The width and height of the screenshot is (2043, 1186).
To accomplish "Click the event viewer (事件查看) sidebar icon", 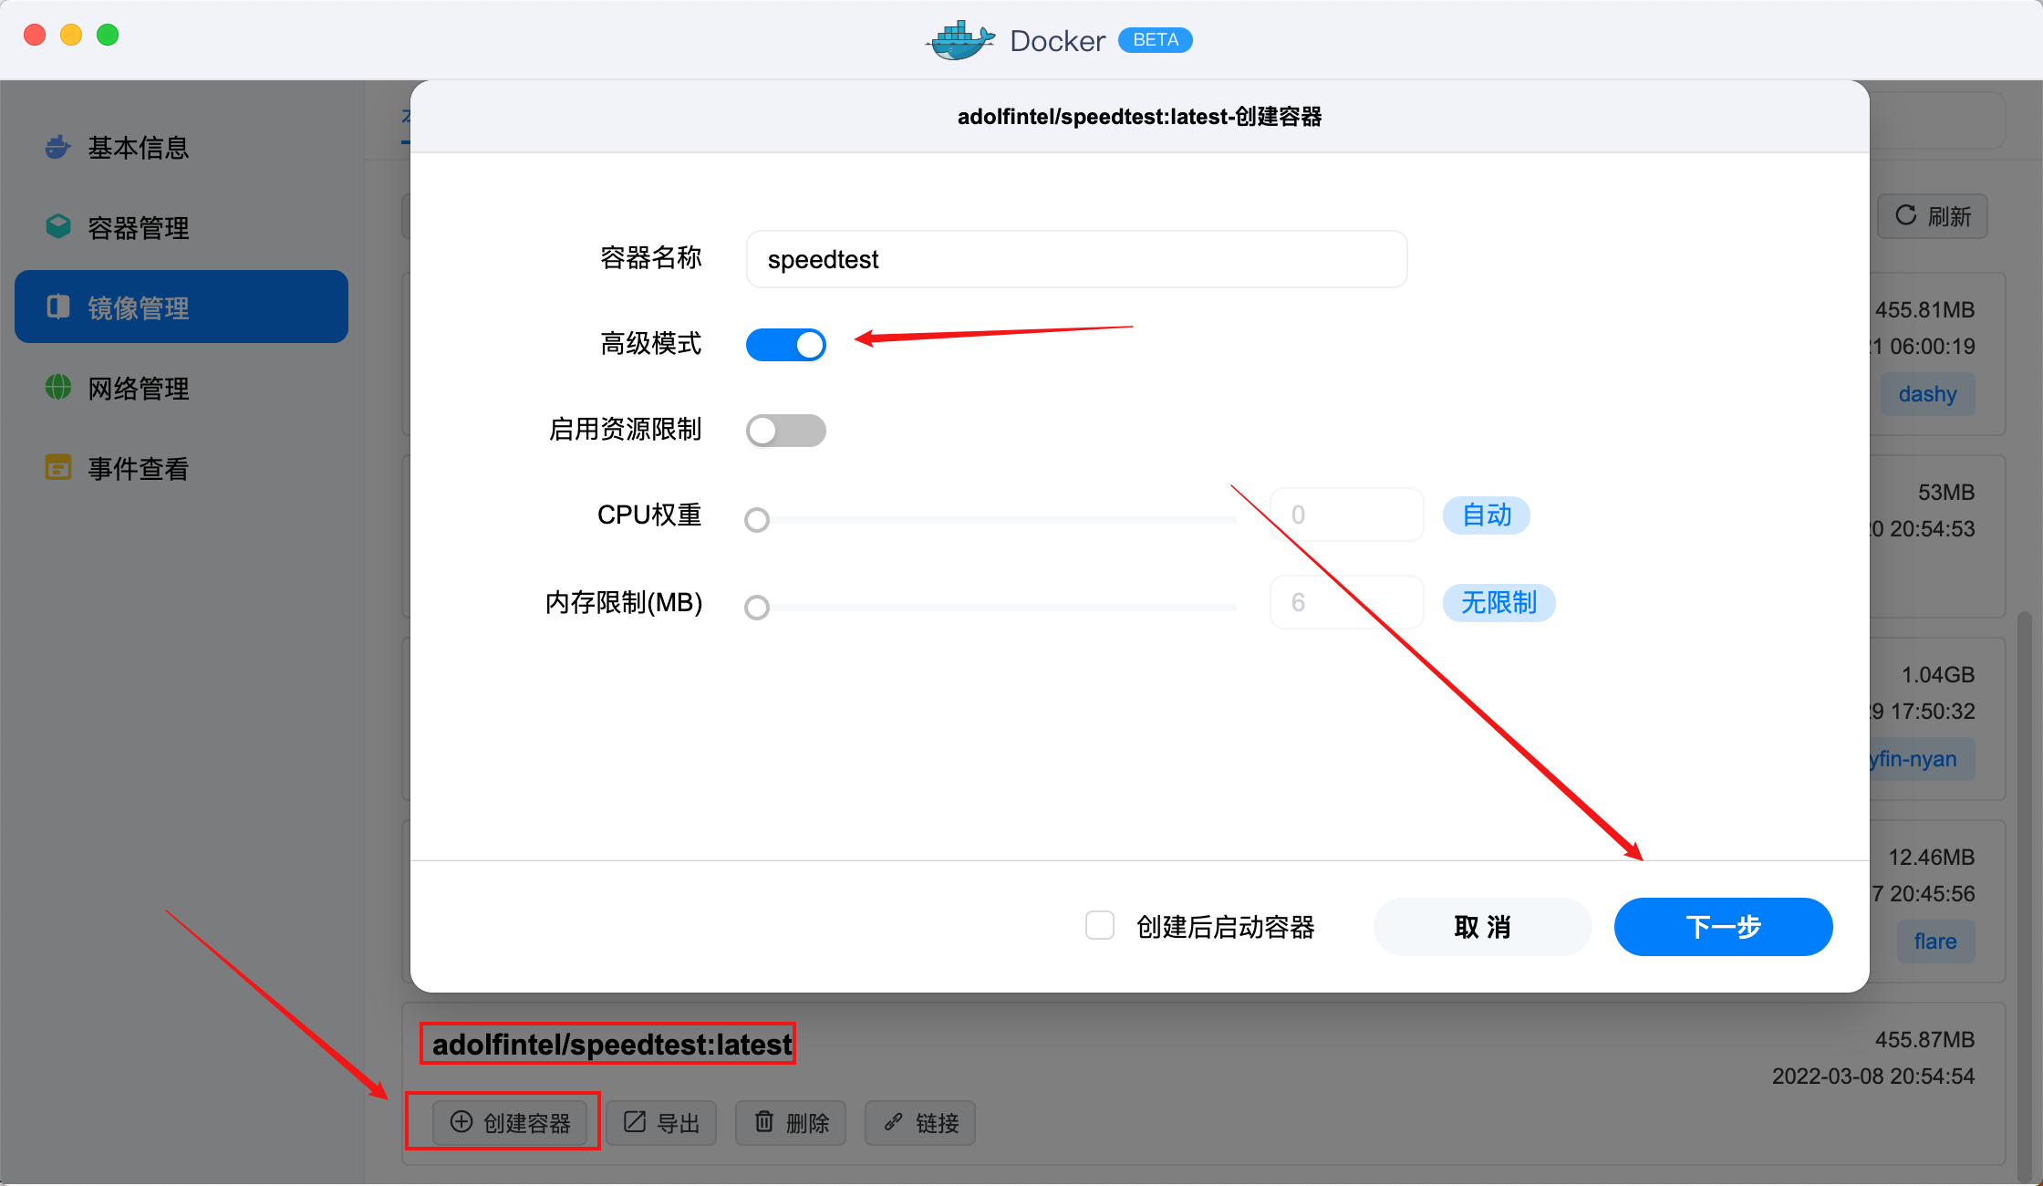I will (x=58, y=468).
